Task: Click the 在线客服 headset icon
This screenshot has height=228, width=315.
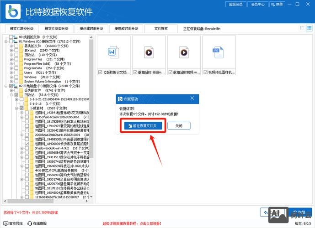Action: coord(30,223)
